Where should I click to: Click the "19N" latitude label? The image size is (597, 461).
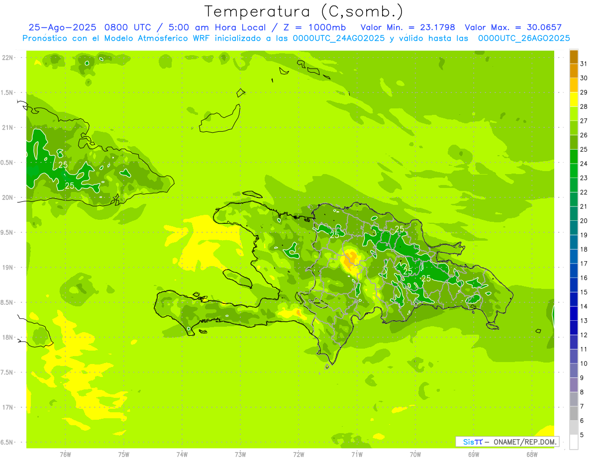[8, 268]
